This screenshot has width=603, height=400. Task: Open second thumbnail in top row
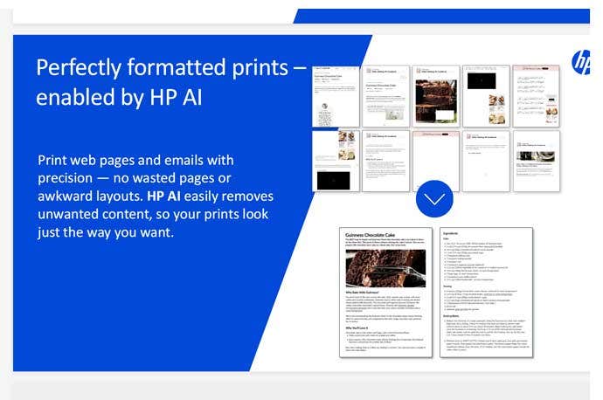[385, 95]
